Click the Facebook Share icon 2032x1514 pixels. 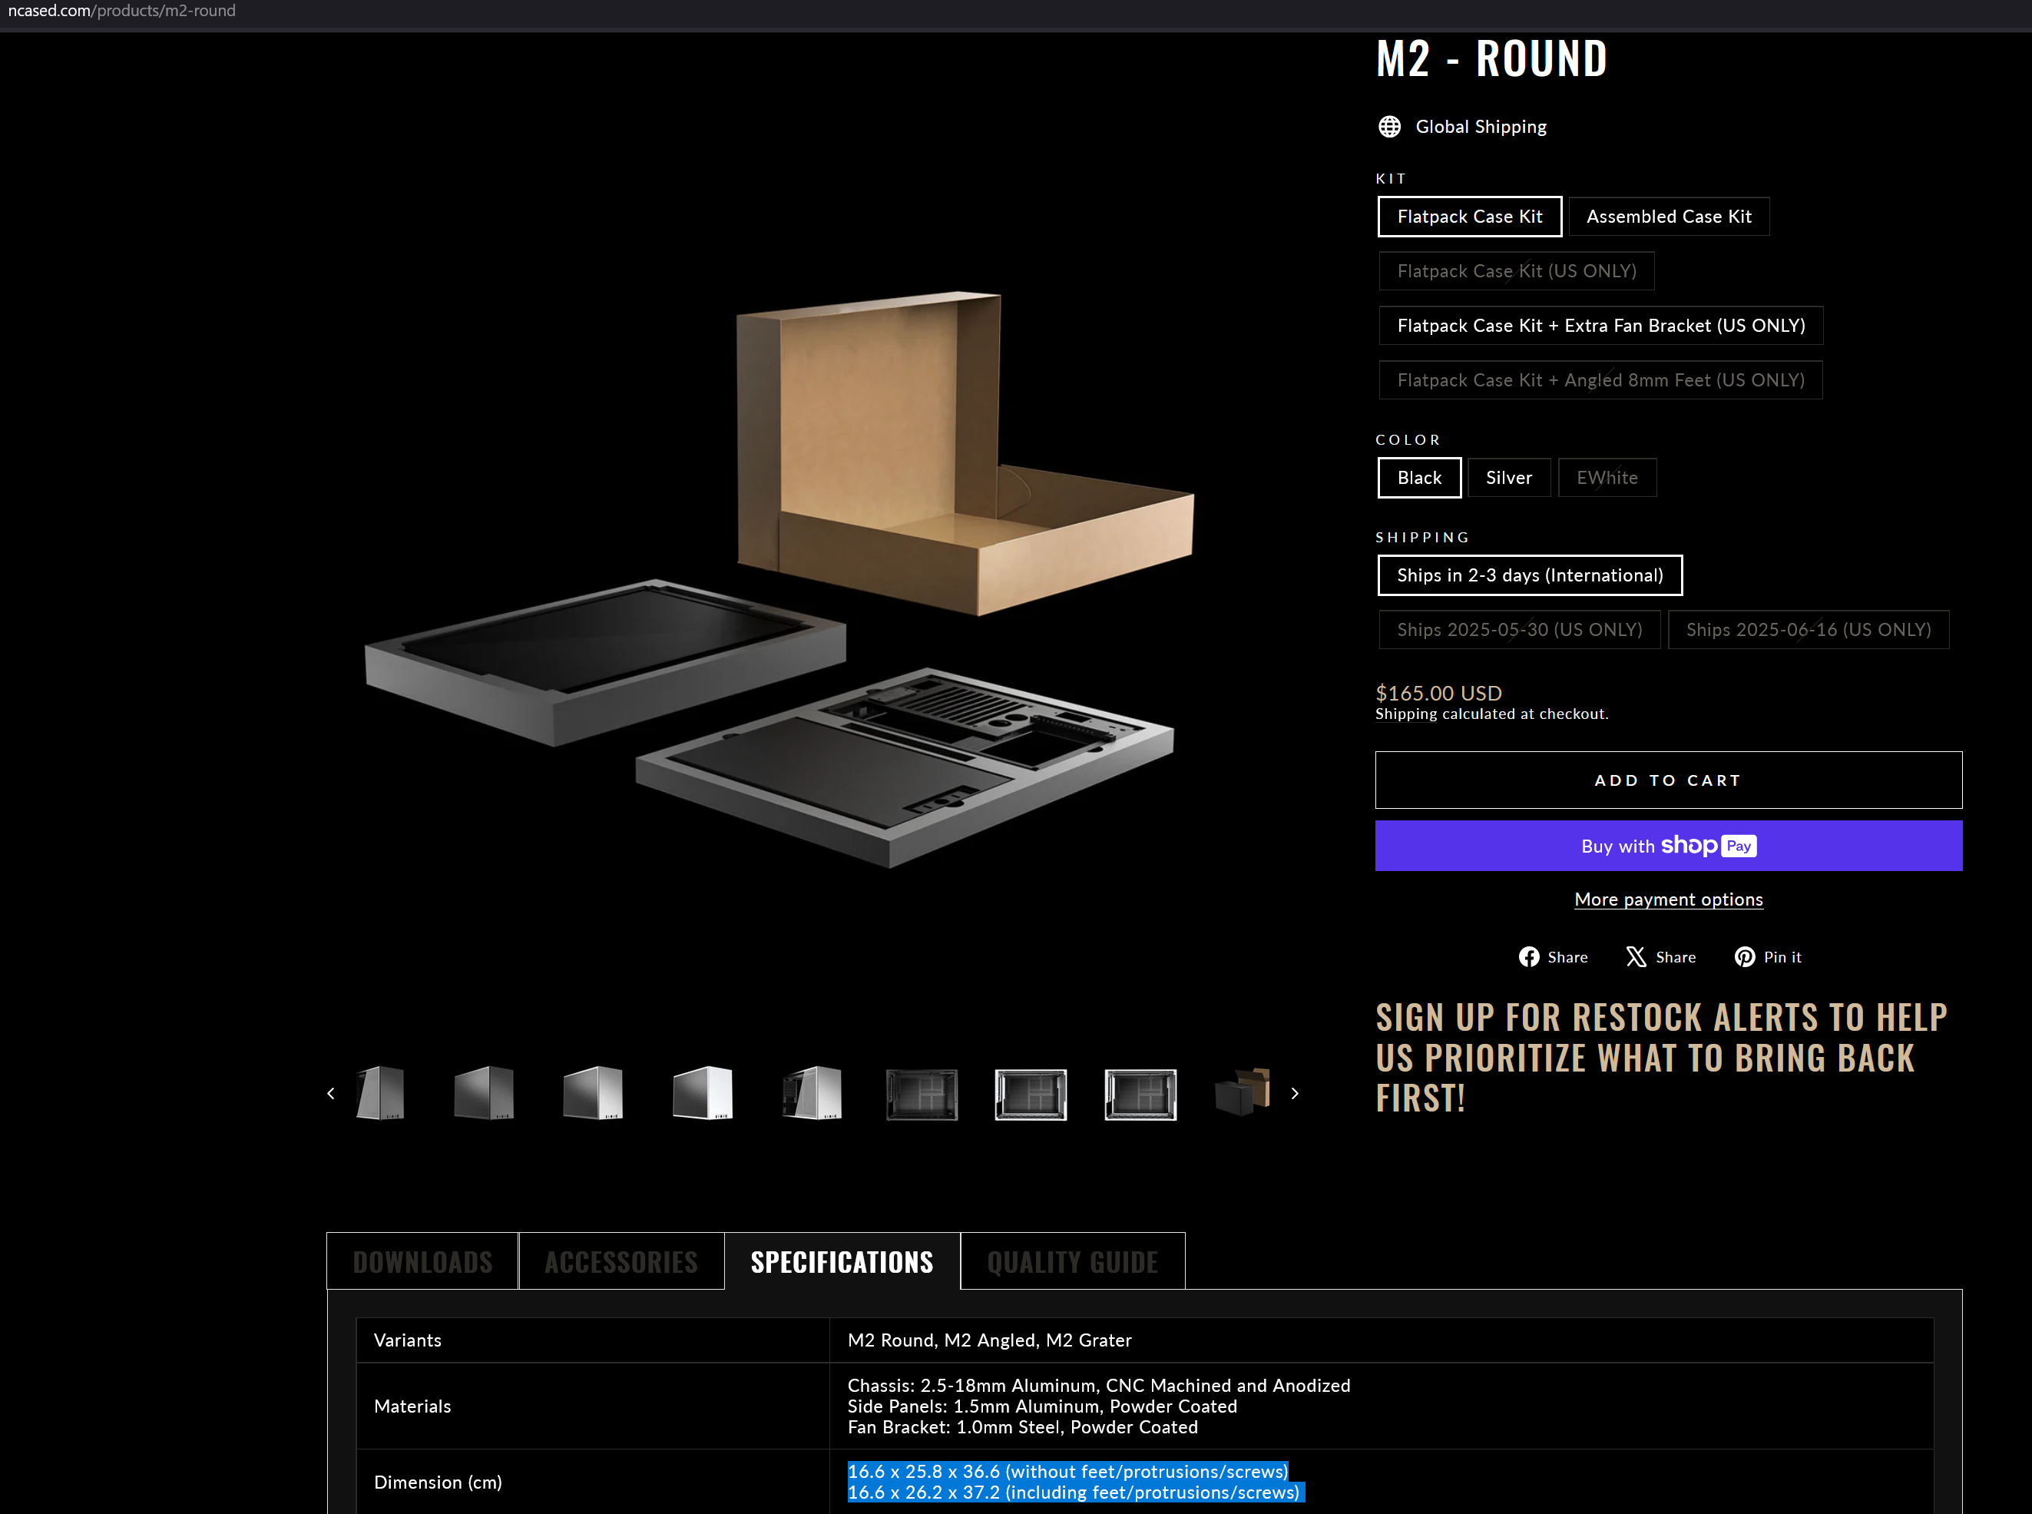coord(1528,957)
